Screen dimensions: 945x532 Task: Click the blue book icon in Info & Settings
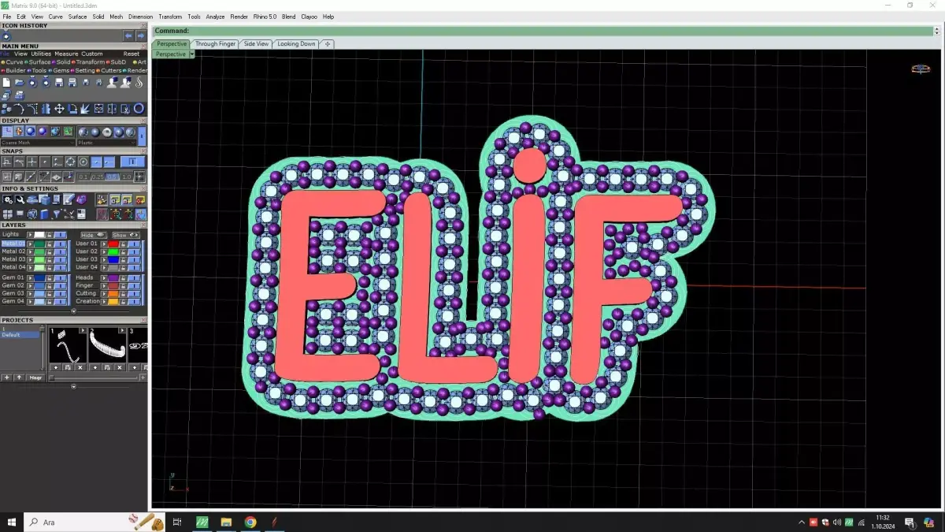pos(45,214)
